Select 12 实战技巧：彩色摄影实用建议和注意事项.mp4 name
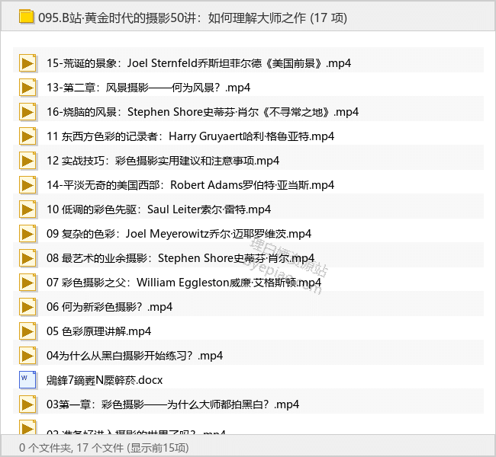The height and width of the screenshot is (457, 496). [163, 161]
